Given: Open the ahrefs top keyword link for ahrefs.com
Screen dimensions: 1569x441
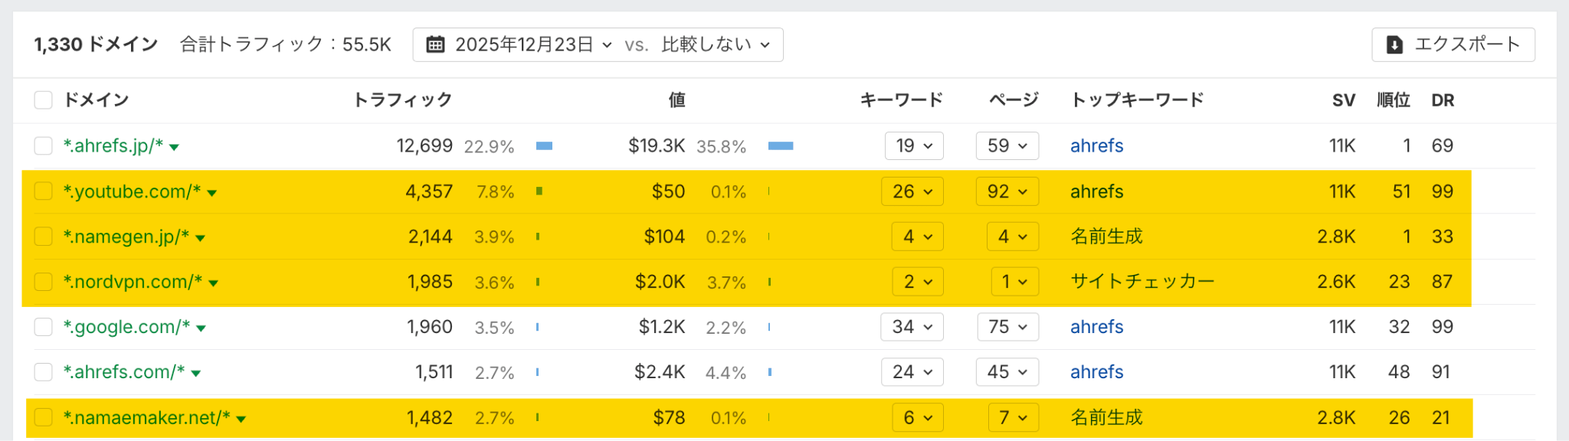Looking at the screenshot, I should tap(1096, 372).
